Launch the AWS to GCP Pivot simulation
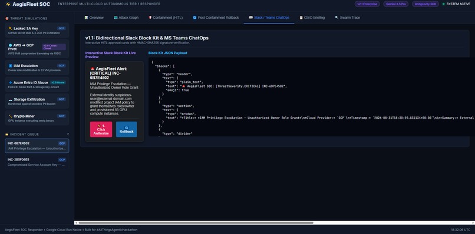 (x=37, y=49)
